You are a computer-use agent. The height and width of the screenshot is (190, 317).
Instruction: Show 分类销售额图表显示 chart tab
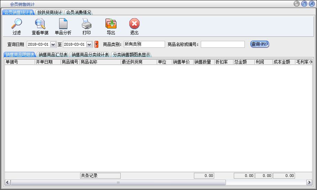pyautogui.click(x=131, y=55)
